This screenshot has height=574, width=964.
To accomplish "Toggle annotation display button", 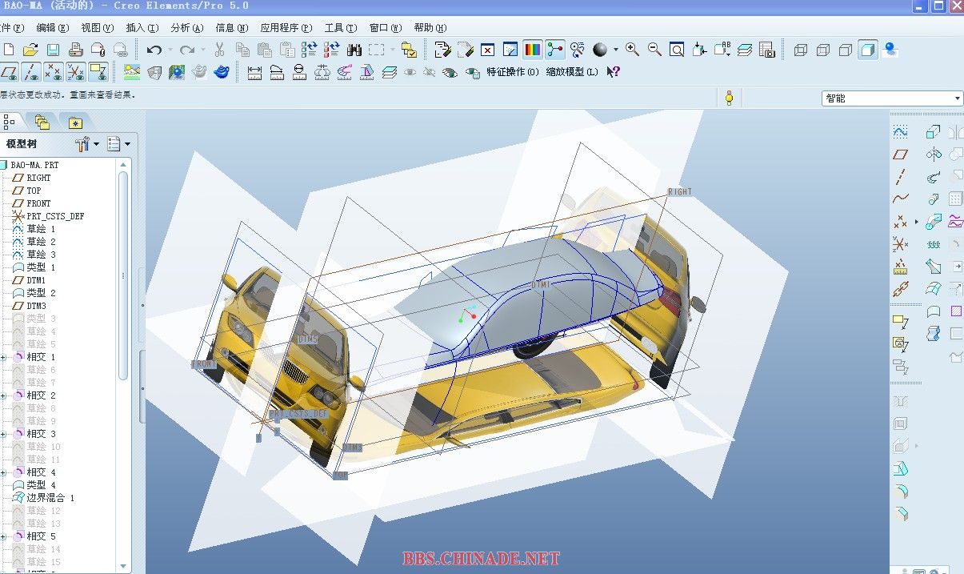I will (98, 72).
